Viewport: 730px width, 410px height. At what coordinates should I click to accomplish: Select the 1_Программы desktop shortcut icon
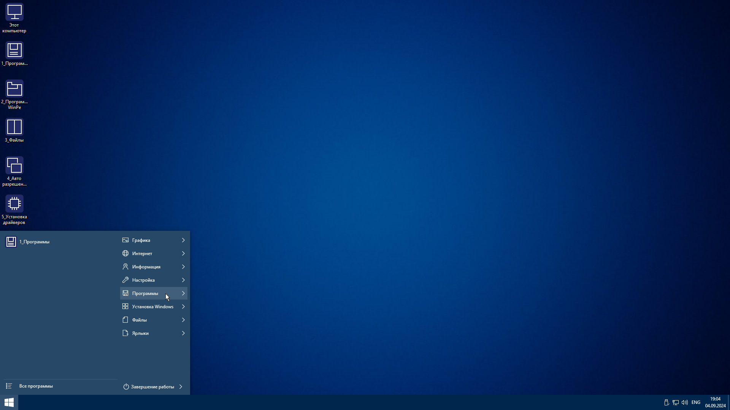click(x=14, y=50)
